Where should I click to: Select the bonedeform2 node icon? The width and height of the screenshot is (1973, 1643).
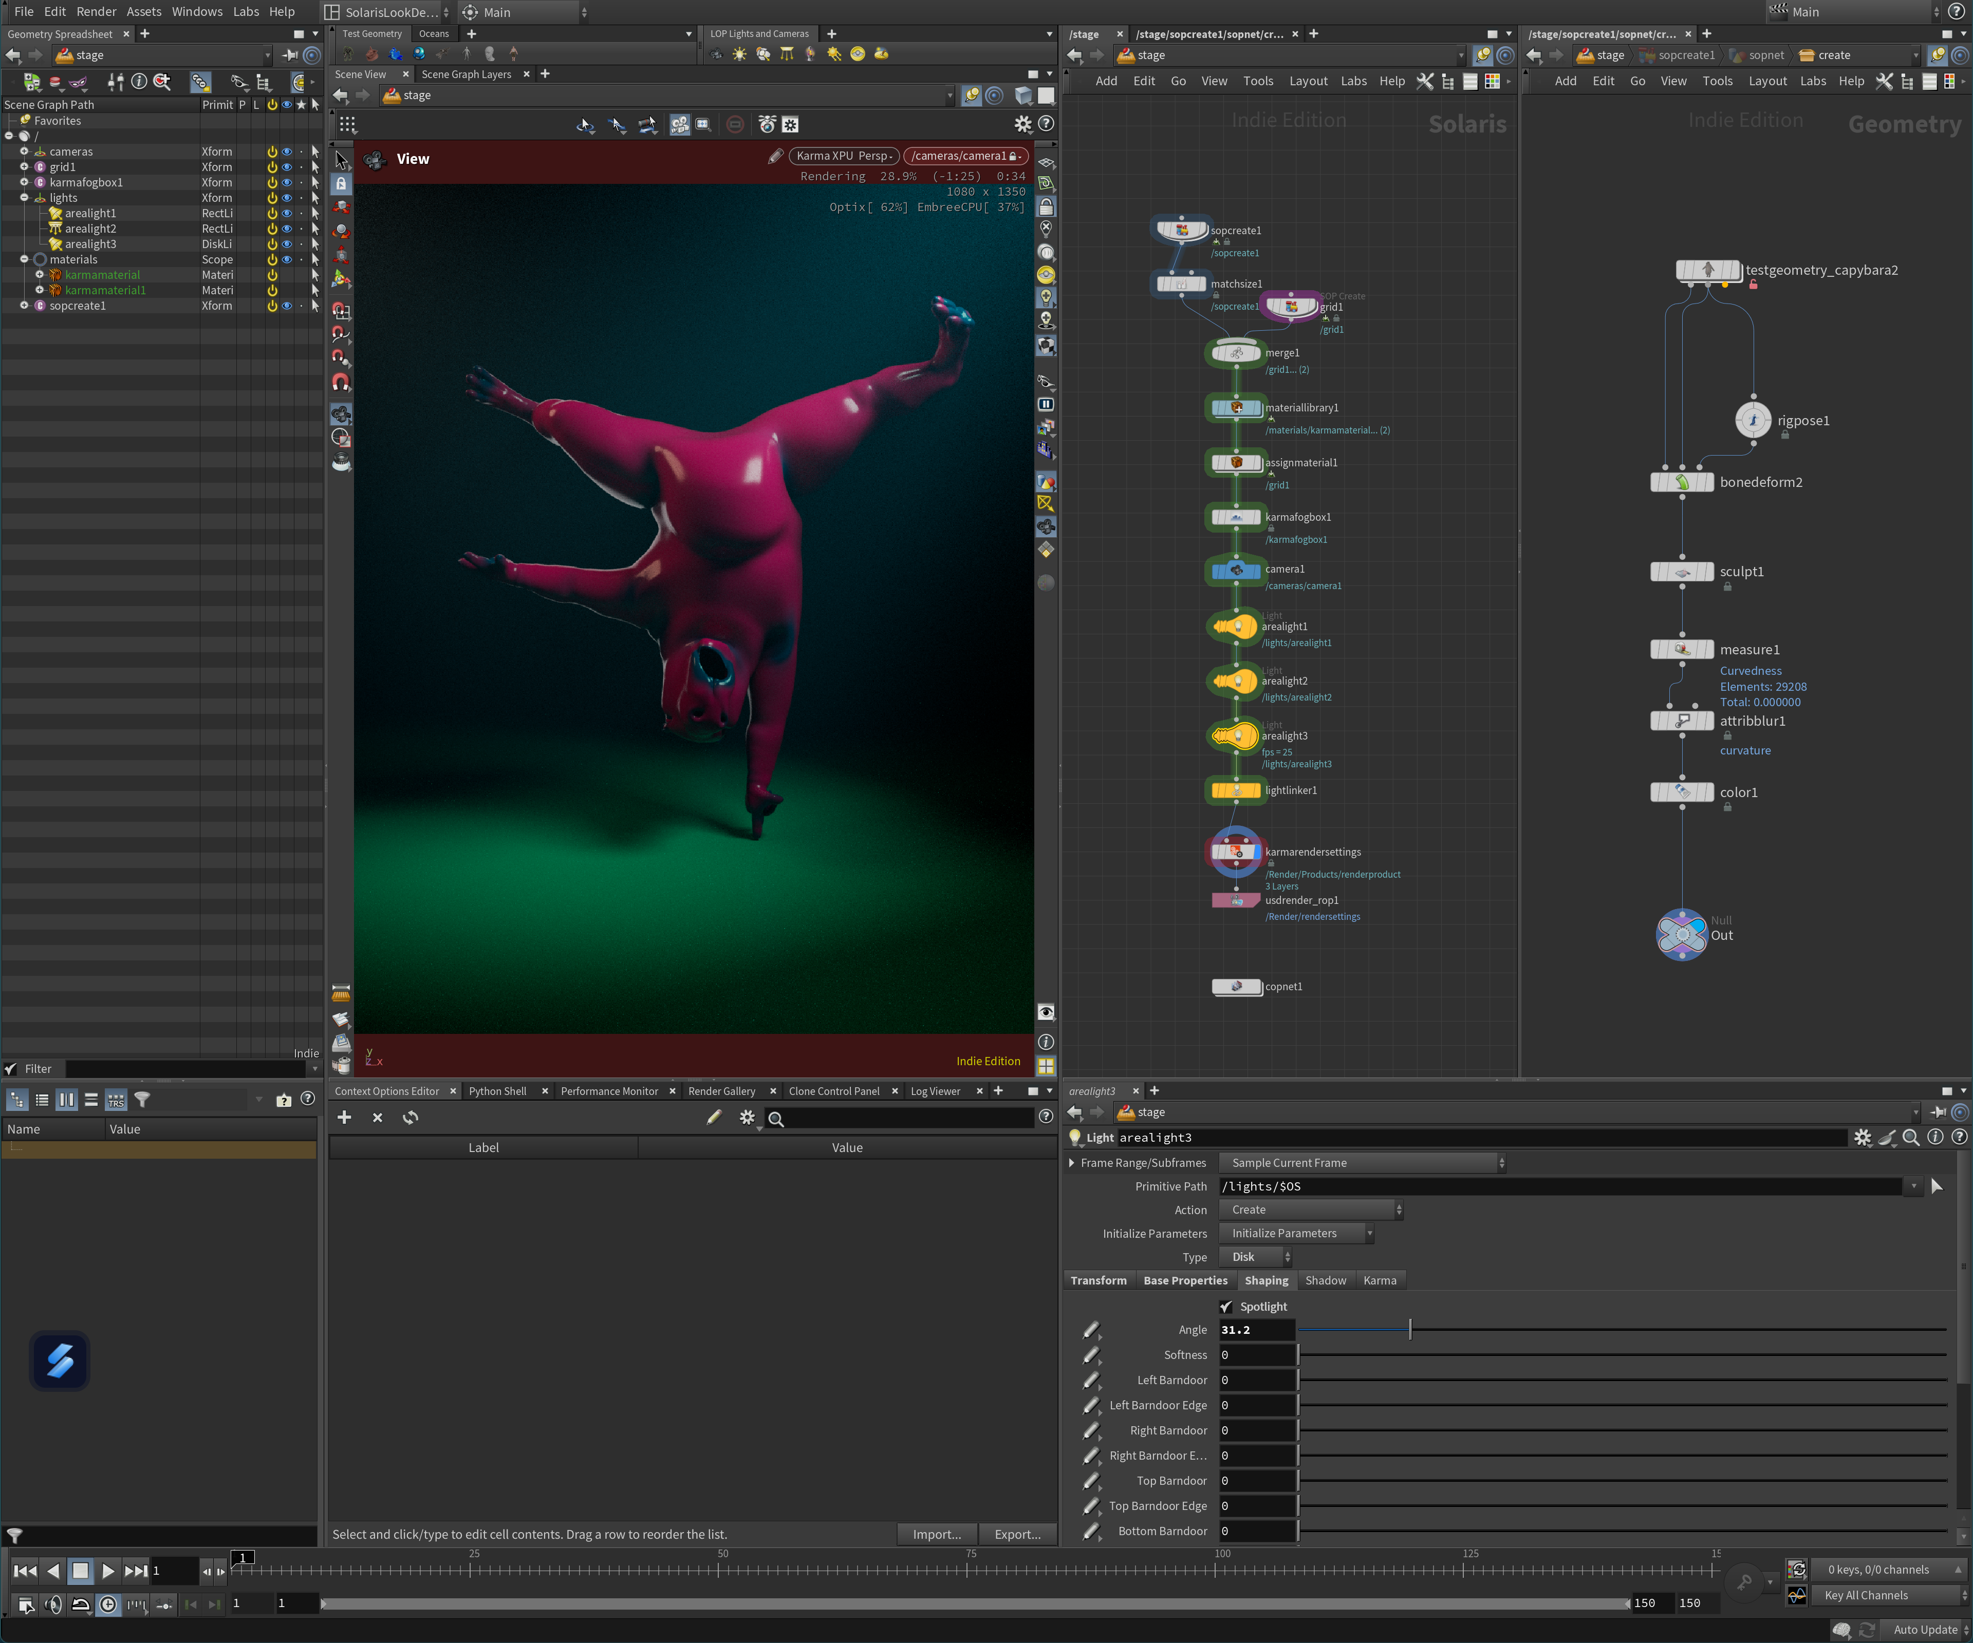click(1681, 482)
